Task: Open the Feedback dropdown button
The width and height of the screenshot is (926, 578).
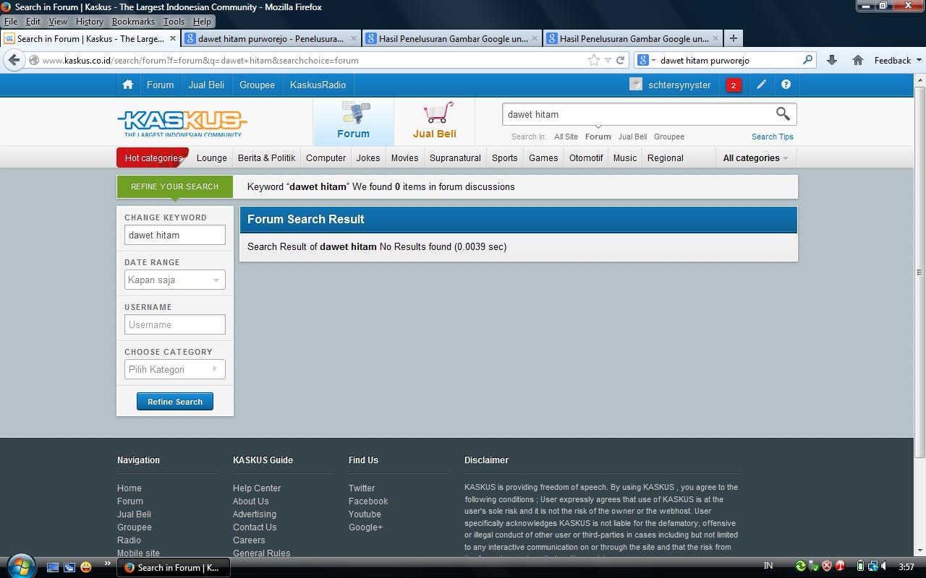Action: 897,60
